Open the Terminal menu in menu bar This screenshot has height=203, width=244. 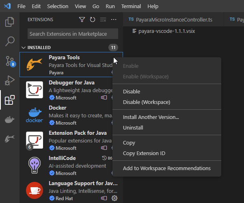point(131,6)
